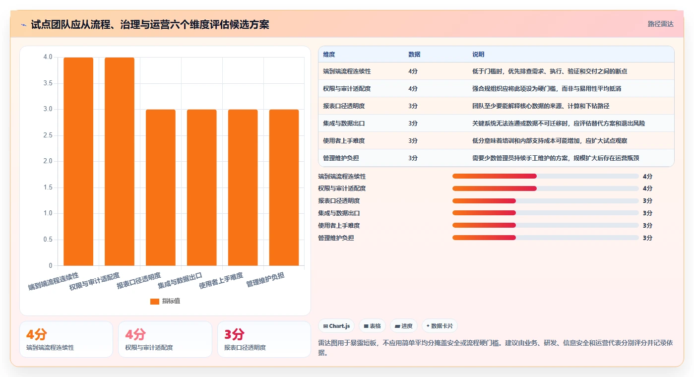Screen dimensions: 694x377
Task: Click the 管理维护负担 label in the progress list
Action: tap(336, 238)
